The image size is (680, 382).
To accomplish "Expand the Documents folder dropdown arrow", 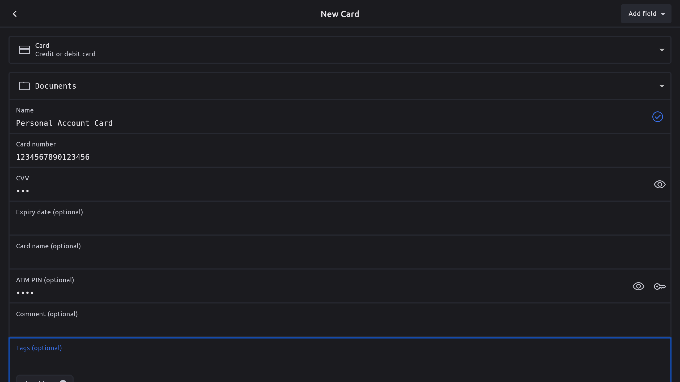I will coord(662,86).
